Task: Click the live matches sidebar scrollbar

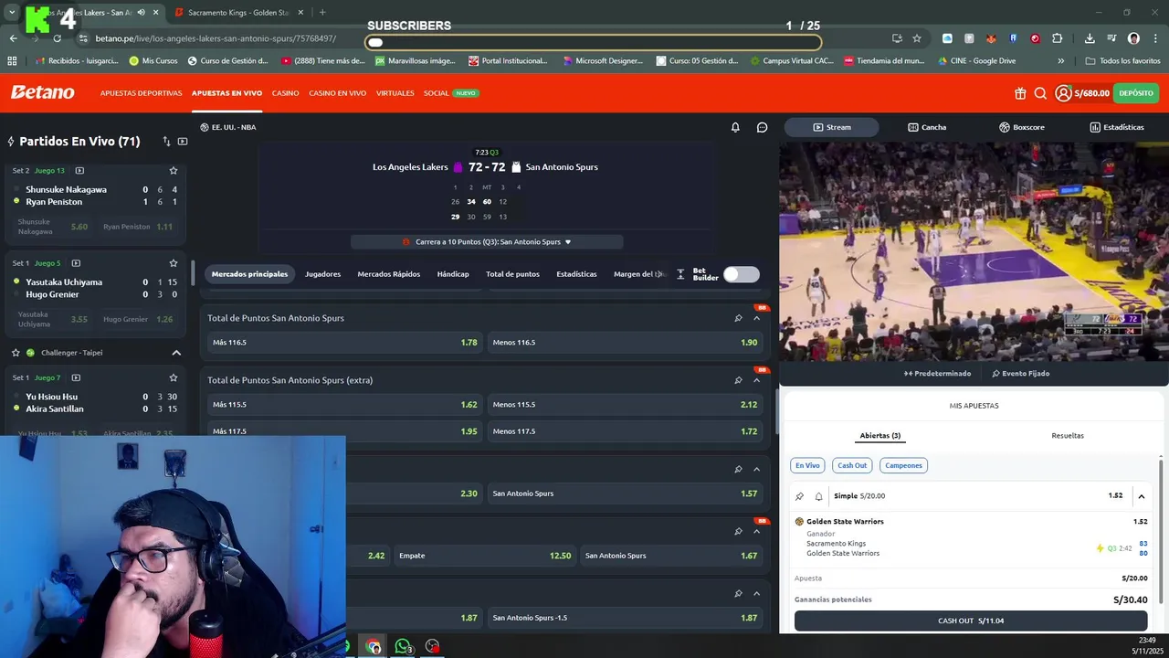Action: pos(193,272)
